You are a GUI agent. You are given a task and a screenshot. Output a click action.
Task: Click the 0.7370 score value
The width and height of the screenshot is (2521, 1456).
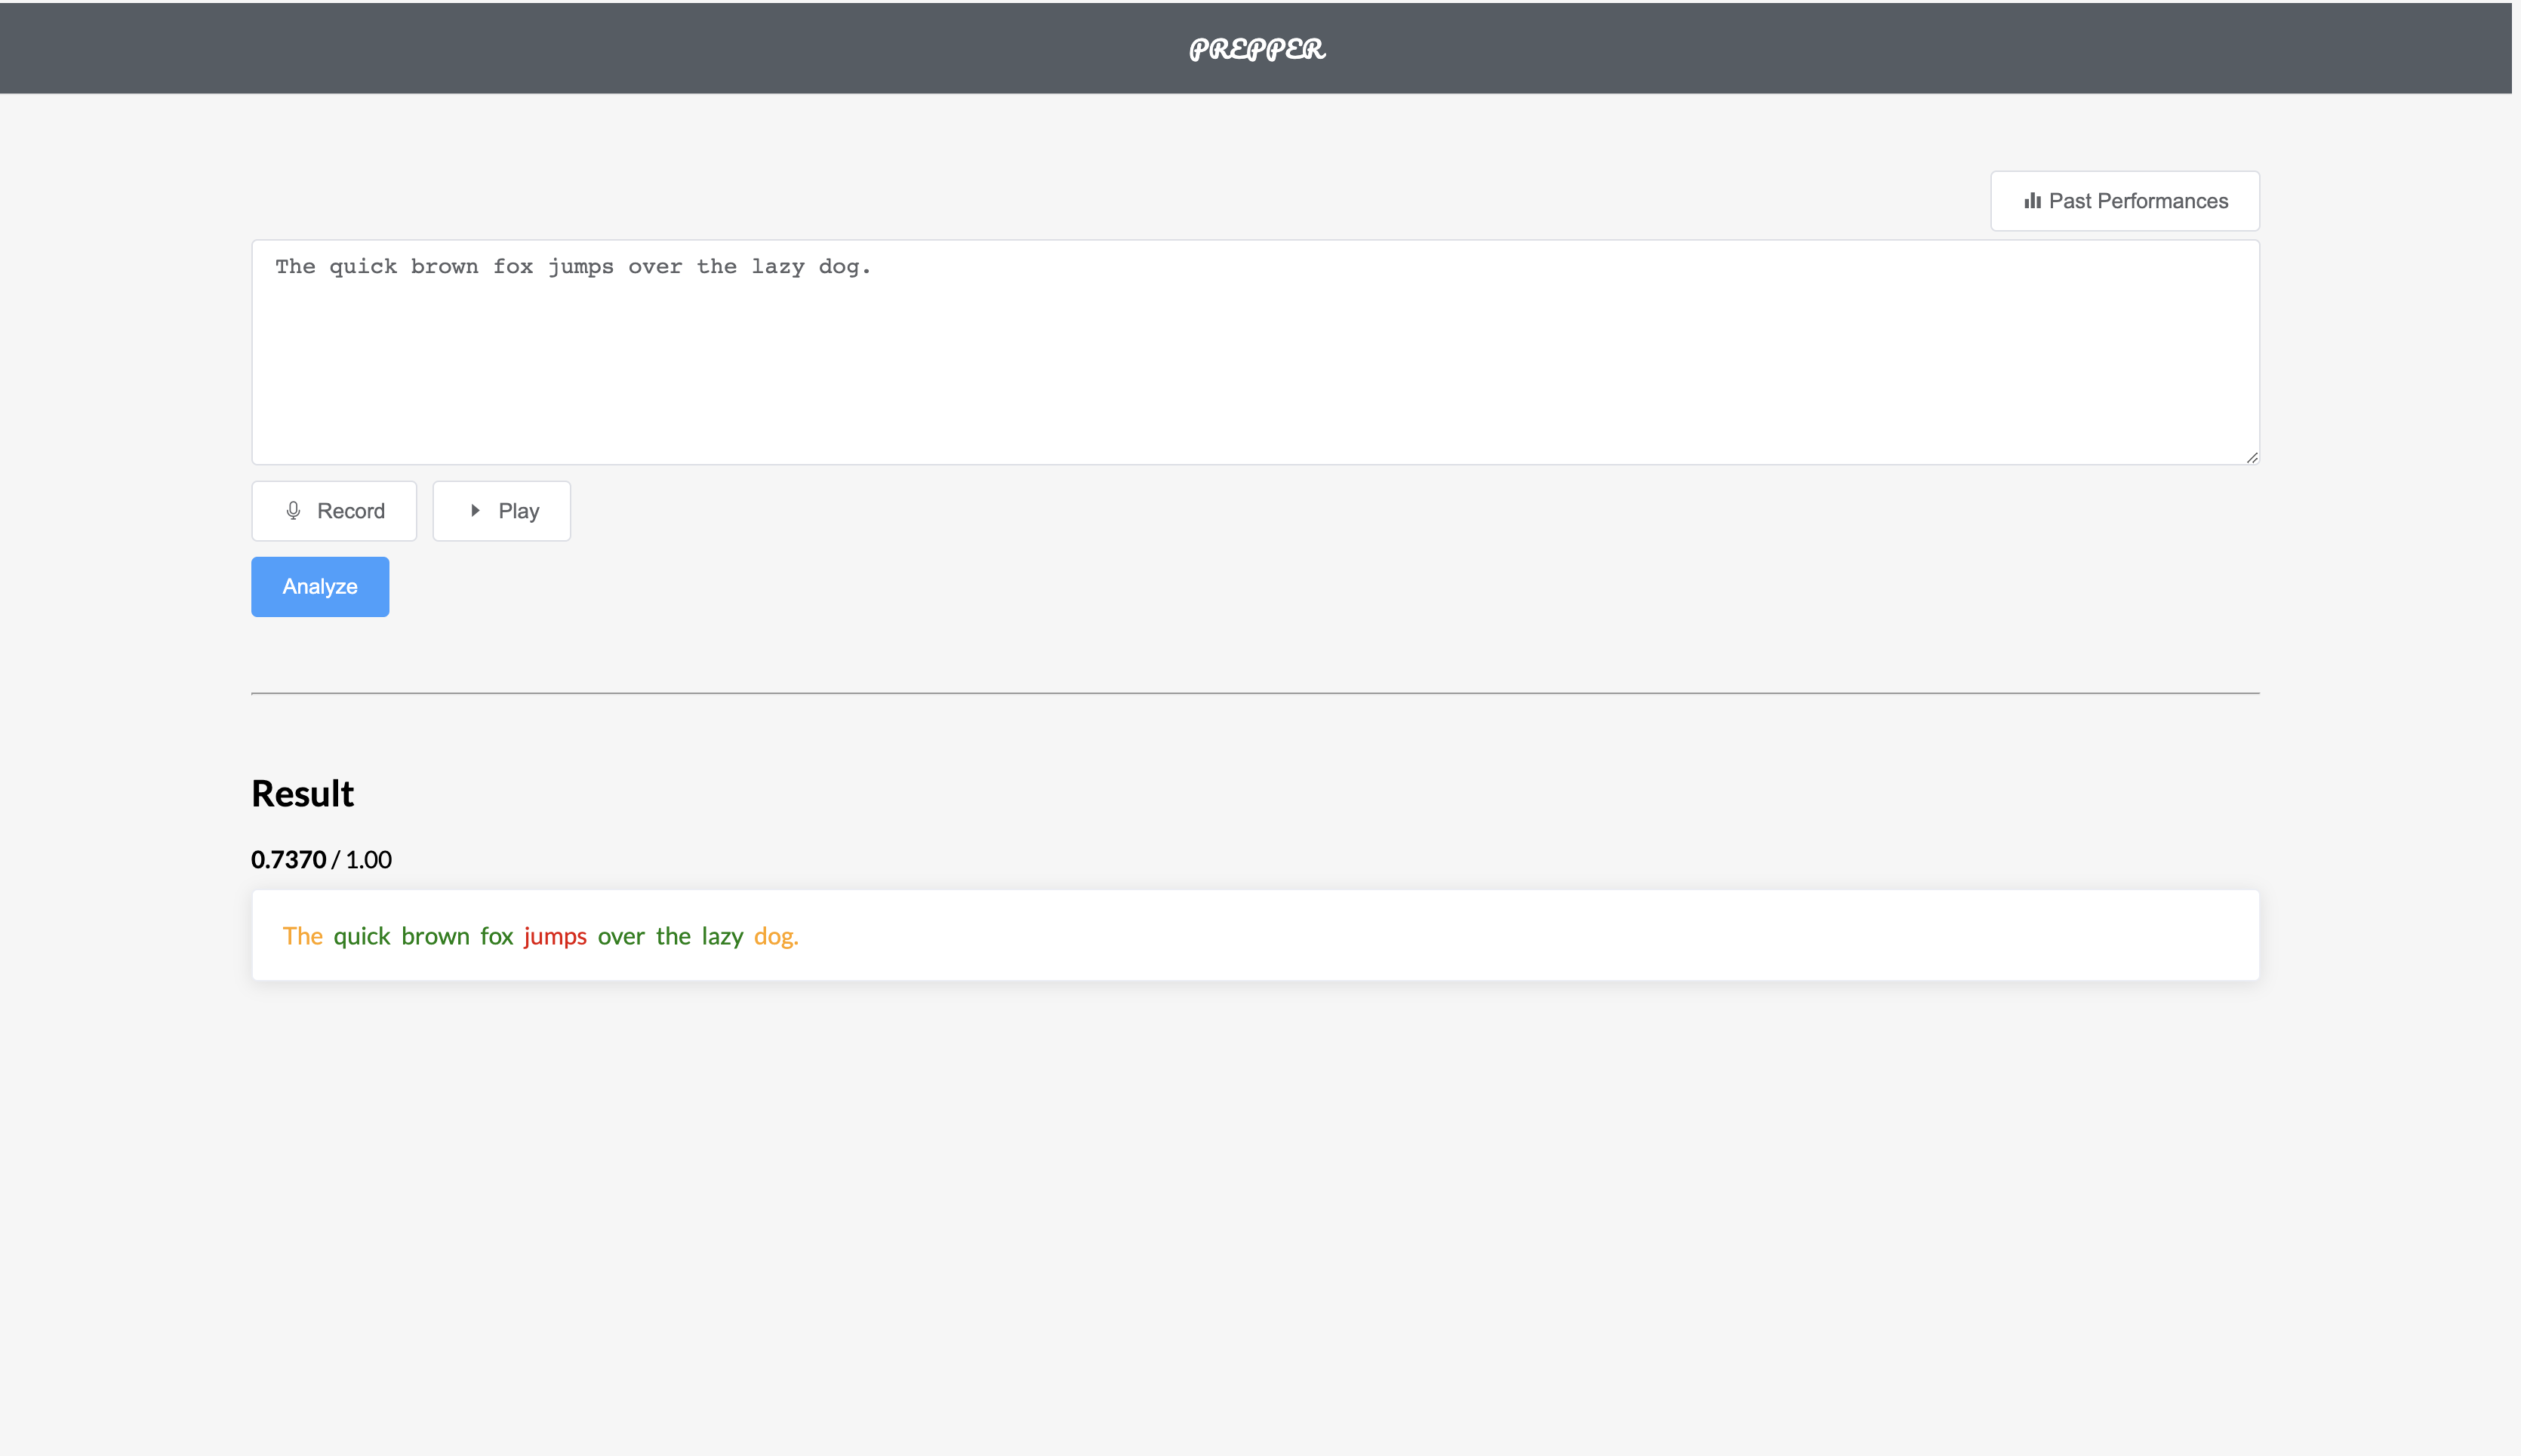288,860
